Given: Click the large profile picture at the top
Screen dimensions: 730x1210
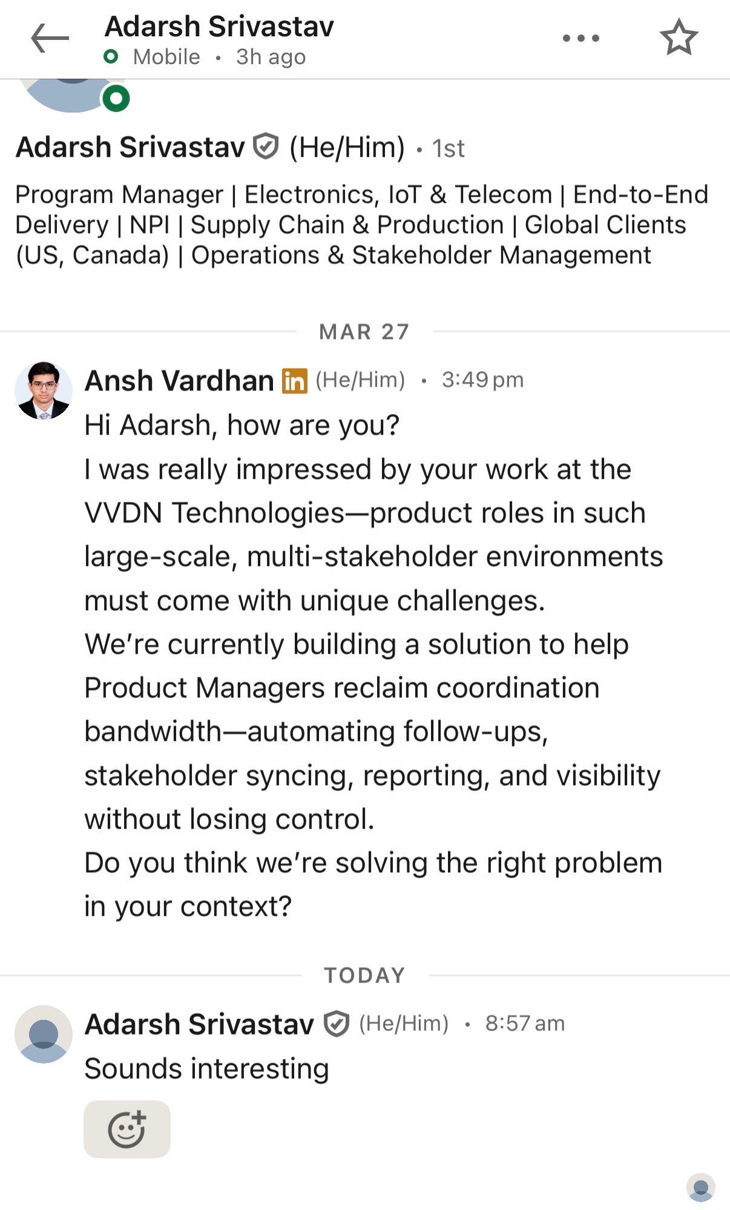Looking at the screenshot, I should tap(71, 94).
